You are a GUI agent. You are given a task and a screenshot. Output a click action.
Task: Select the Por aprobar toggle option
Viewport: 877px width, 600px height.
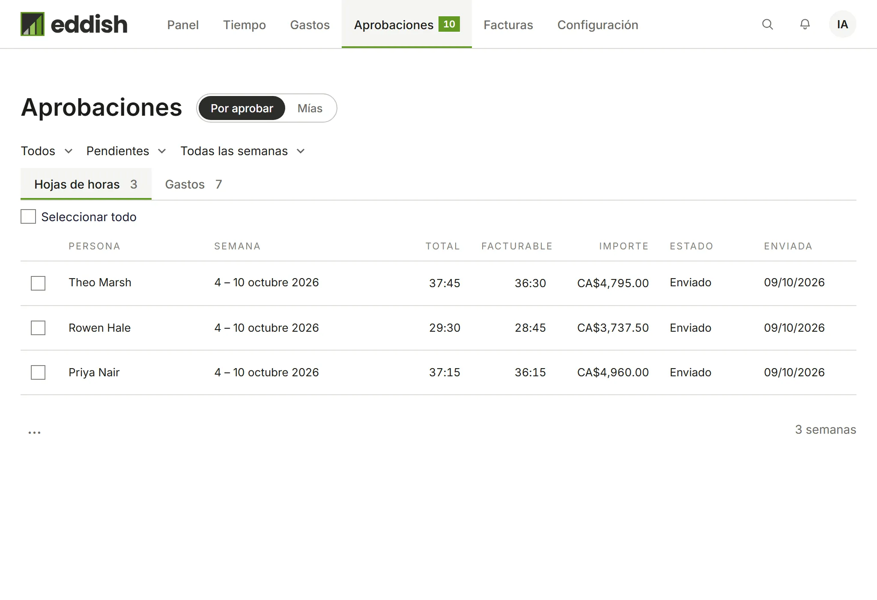pyautogui.click(x=242, y=108)
